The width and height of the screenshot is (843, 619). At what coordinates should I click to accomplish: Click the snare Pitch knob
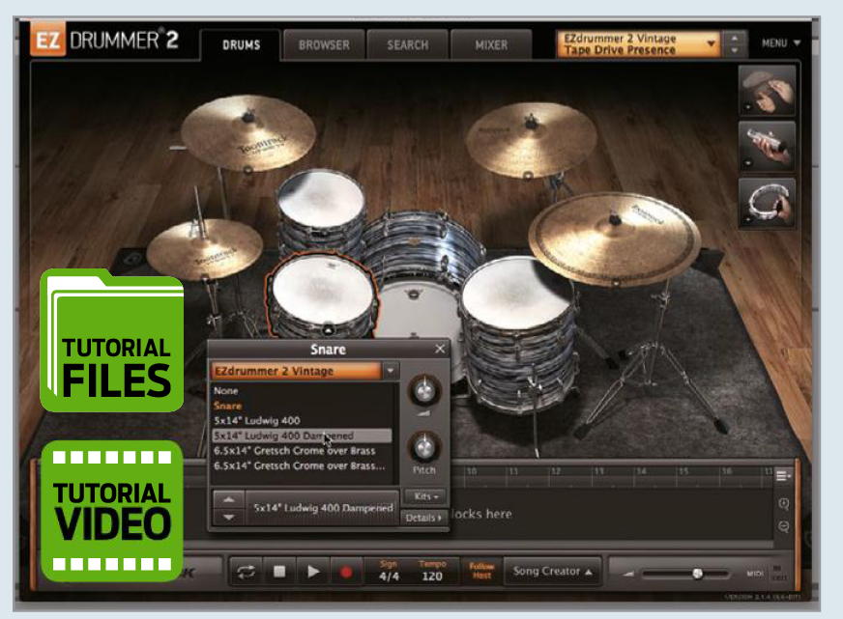tap(424, 447)
